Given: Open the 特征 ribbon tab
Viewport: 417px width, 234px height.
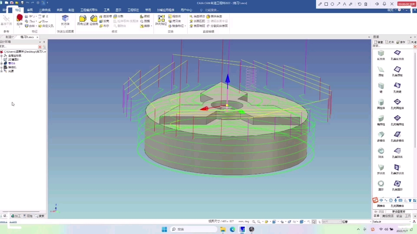Looking at the screenshot, I should point(18,10).
